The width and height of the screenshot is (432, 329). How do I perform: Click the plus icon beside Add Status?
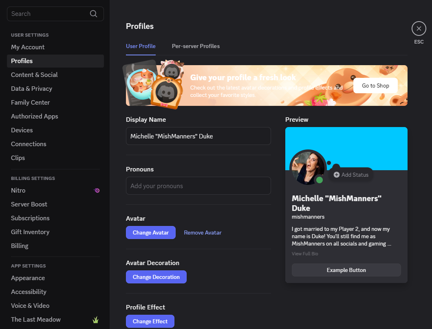[x=336, y=175]
